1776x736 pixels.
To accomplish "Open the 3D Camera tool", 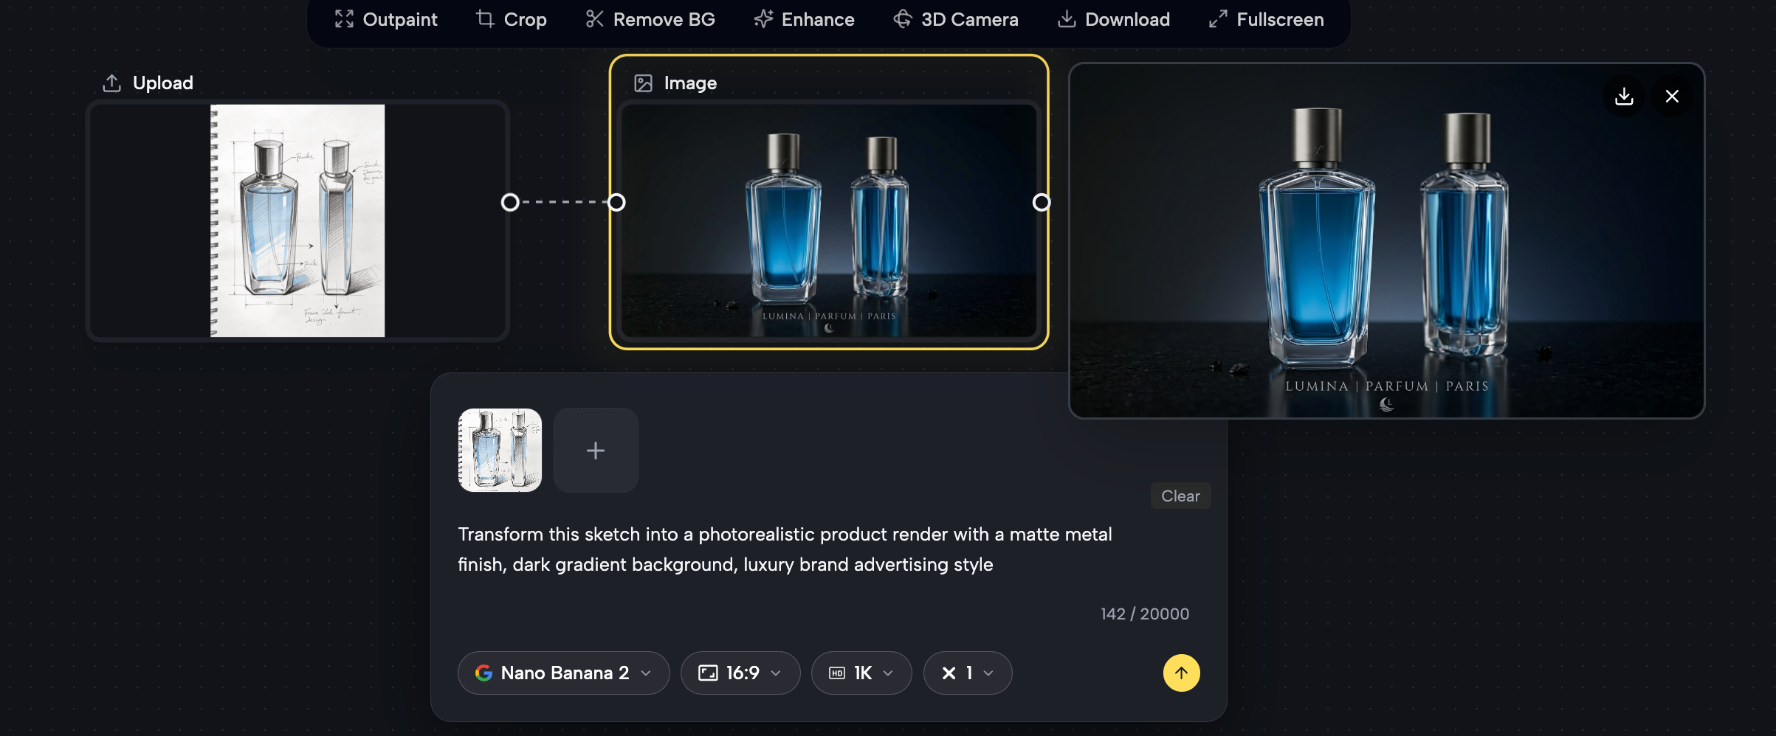I will coord(955,20).
